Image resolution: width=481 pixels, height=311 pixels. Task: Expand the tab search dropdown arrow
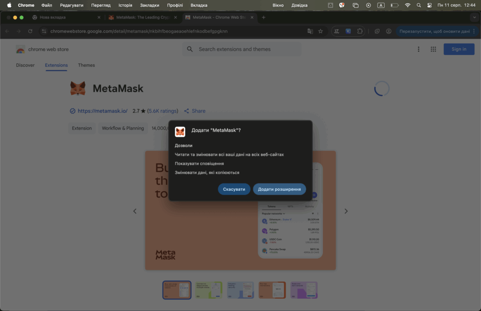click(473, 17)
